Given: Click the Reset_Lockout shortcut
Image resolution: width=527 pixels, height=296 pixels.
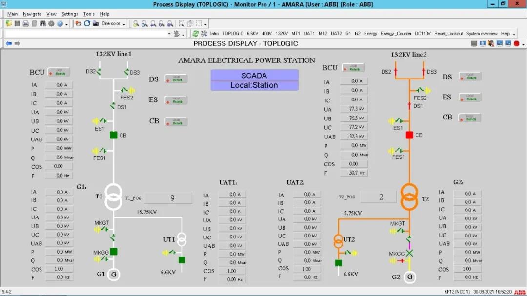Looking at the screenshot, I should [x=448, y=34].
